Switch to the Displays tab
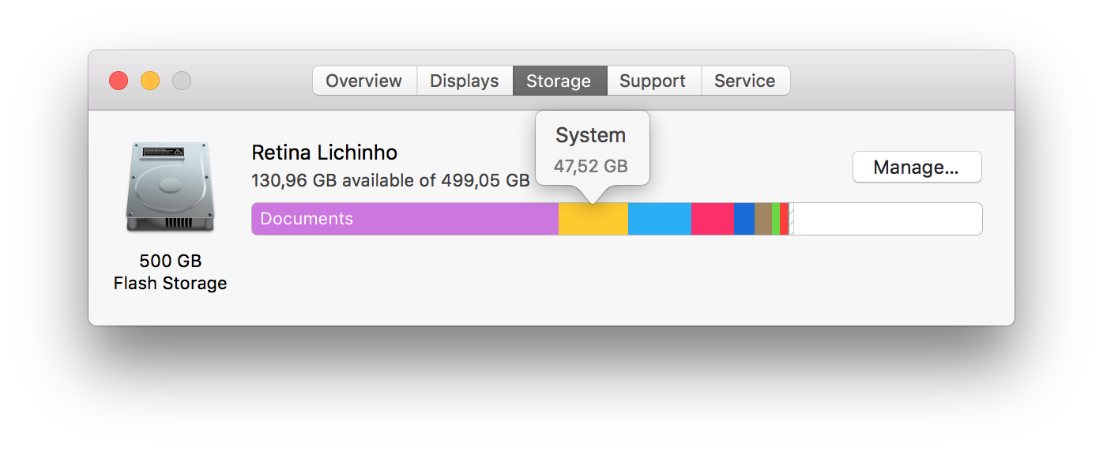This screenshot has height=452, width=1103. coord(465,81)
